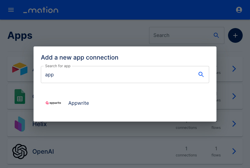Click the Automatisch logo in header
The image size is (250, 168).
[x=41, y=10]
